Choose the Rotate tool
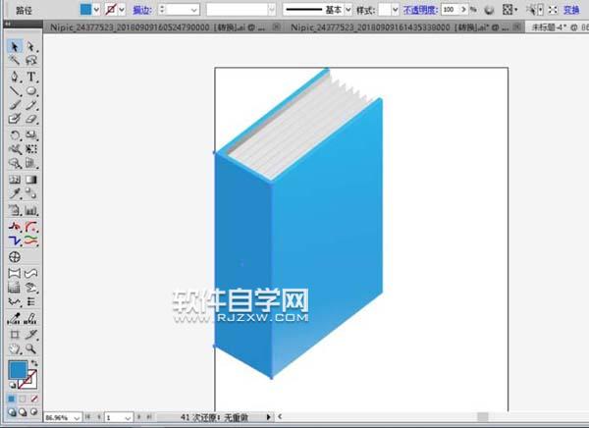The width and height of the screenshot is (589, 428). [x=15, y=135]
